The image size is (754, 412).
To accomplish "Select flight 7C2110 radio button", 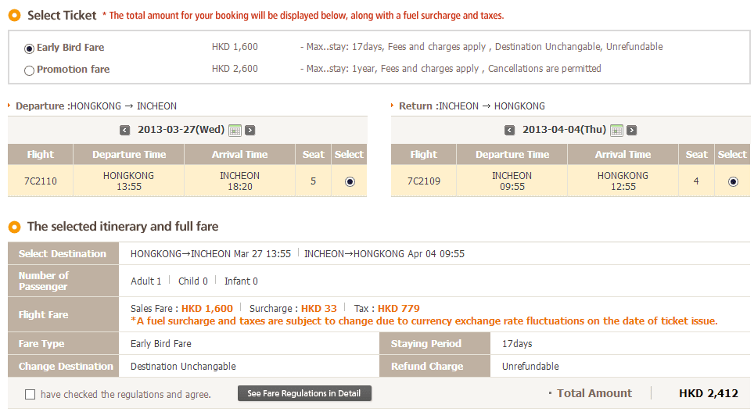I will (x=350, y=181).
